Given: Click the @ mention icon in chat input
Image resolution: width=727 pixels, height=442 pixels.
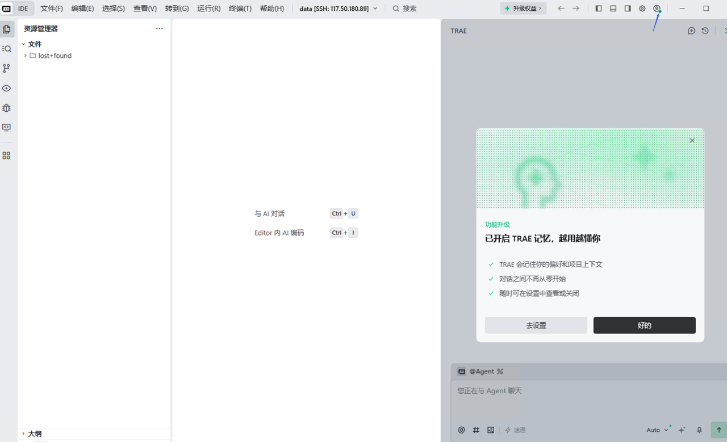Looking at the screenshot, I should point(462,430).
